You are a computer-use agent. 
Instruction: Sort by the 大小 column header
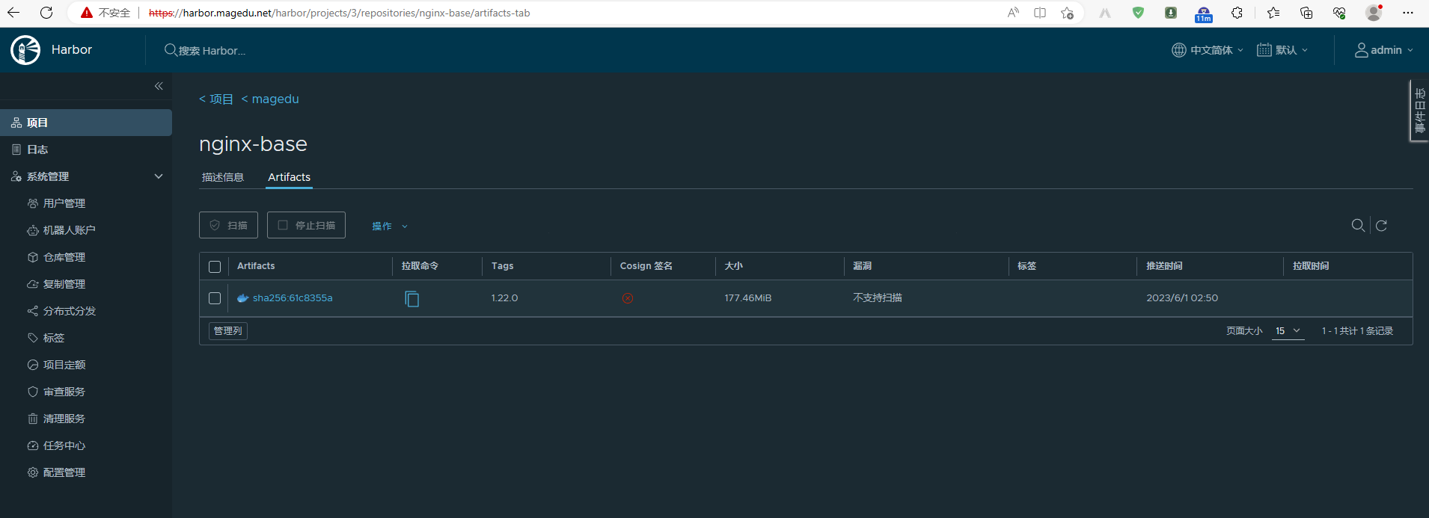[733, 266]
